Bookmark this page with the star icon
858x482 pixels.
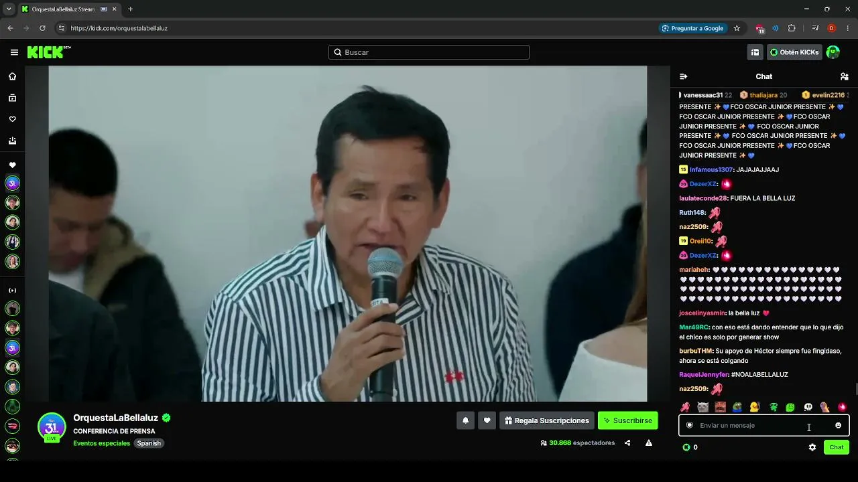pyautogui.click(x=737, y=28)
